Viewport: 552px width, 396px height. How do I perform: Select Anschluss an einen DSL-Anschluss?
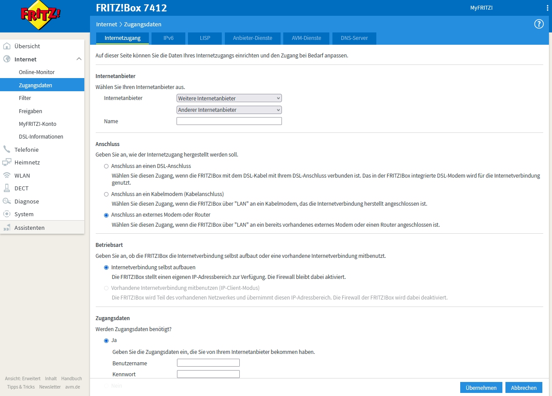coord(106,166)
